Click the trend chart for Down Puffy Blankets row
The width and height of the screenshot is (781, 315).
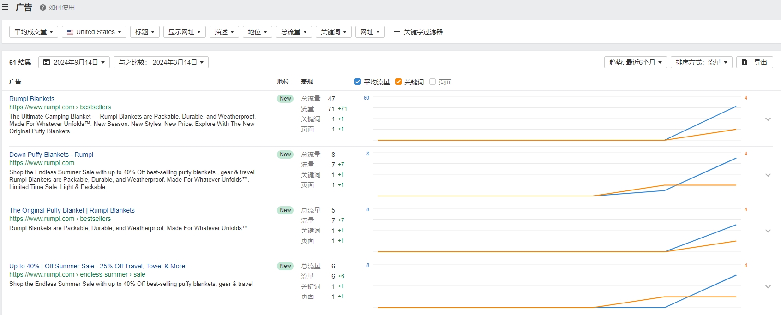click(x=556, y=174)
